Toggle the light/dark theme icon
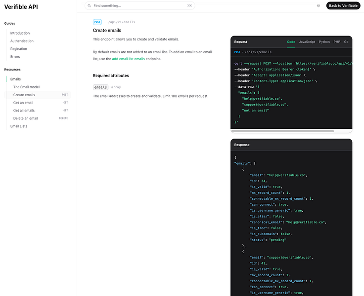Viewport: 364px width, 296px height. [318, 6]
